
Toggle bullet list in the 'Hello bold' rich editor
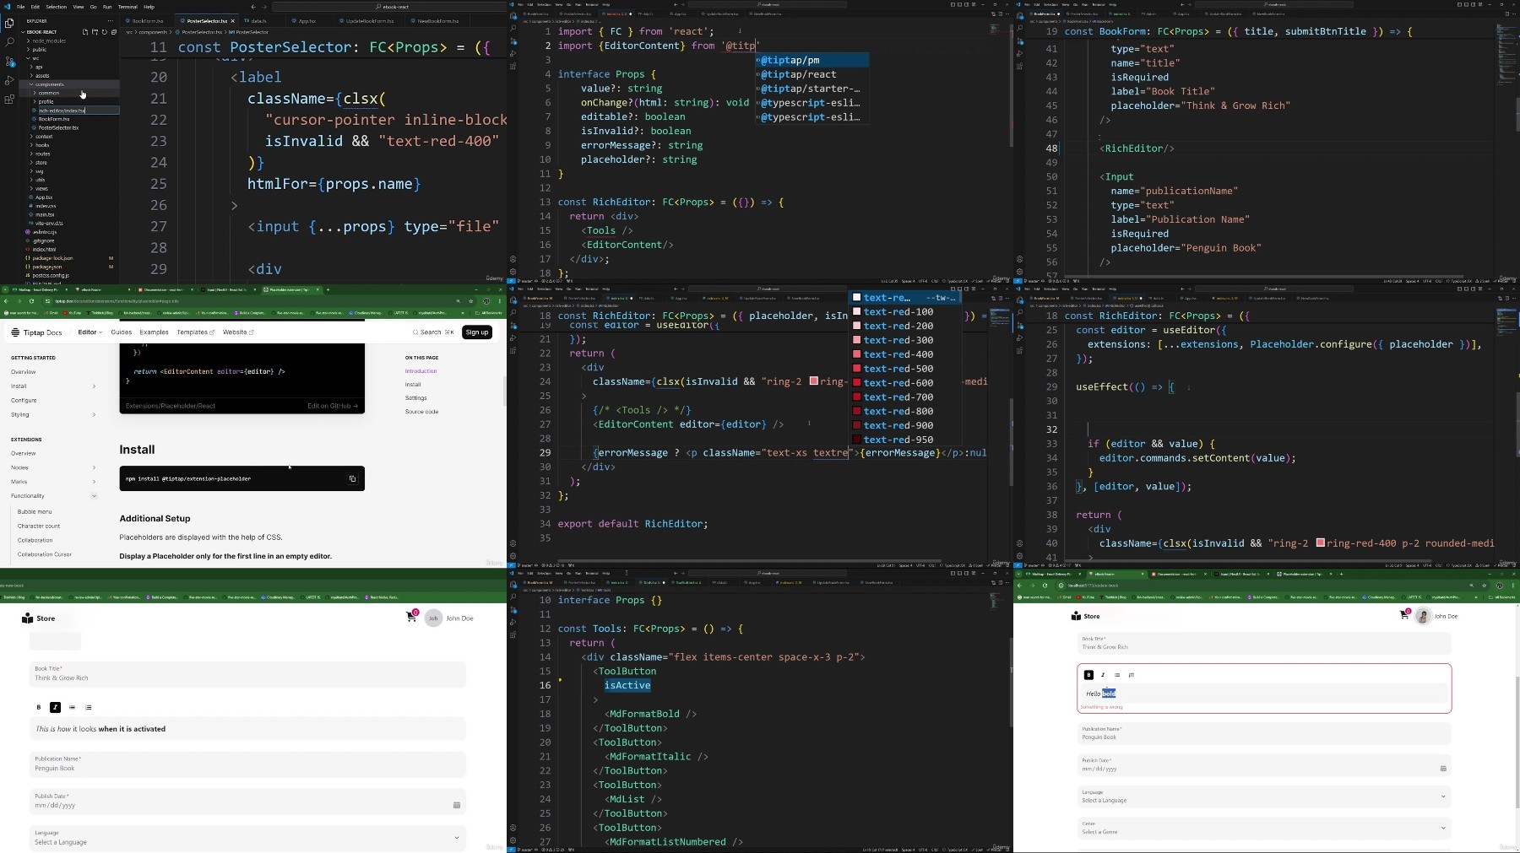coord(1117,675)
